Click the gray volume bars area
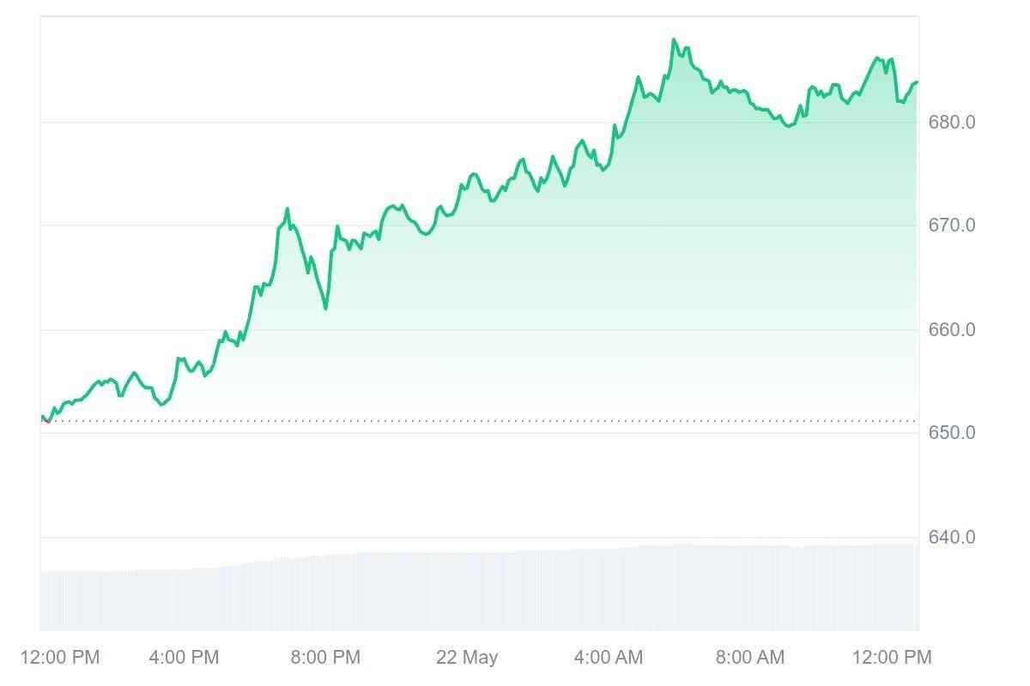The width and height of the screenshot is (1030, 686). [x=481, y=592]
